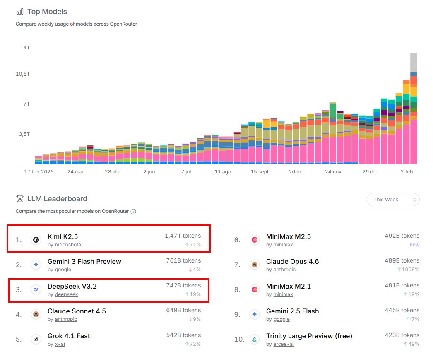Click the 7% increase indicator for Gemini 2.5 Flash
Screen dimensions: 433x359
pos(413,319)
